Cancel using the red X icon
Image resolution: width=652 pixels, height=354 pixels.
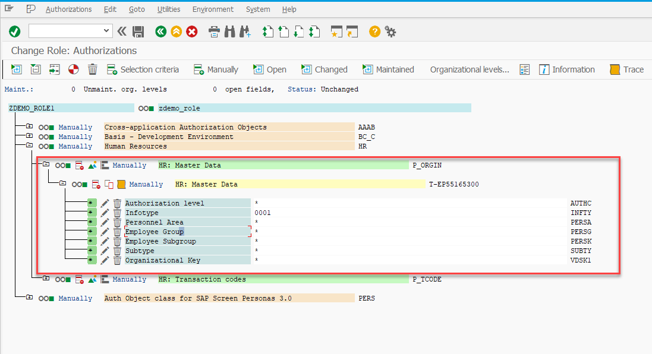coord(192,31)
